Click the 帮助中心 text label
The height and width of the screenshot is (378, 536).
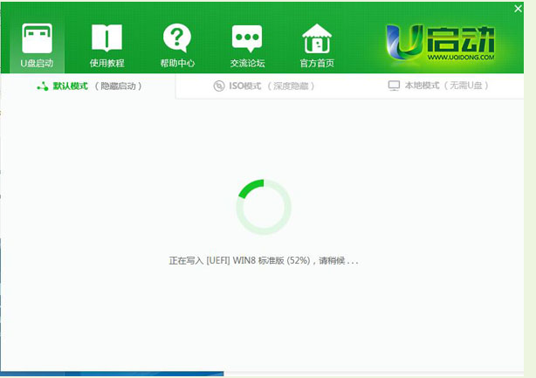[177, 63]
